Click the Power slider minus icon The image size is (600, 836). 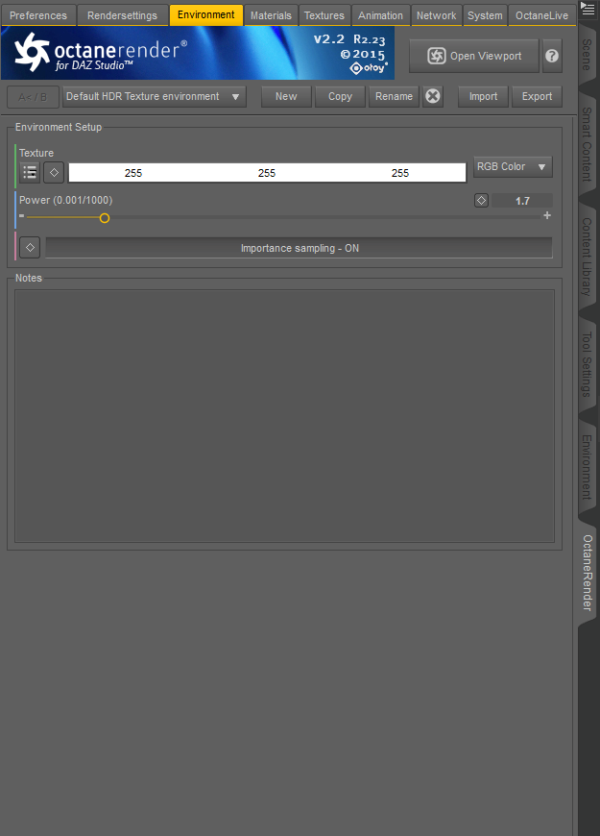click(x=21, y=216)
